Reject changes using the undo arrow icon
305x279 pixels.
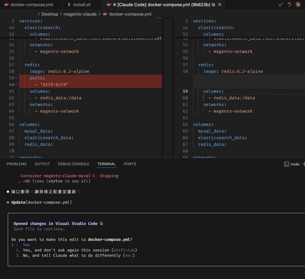coord(289,4)
